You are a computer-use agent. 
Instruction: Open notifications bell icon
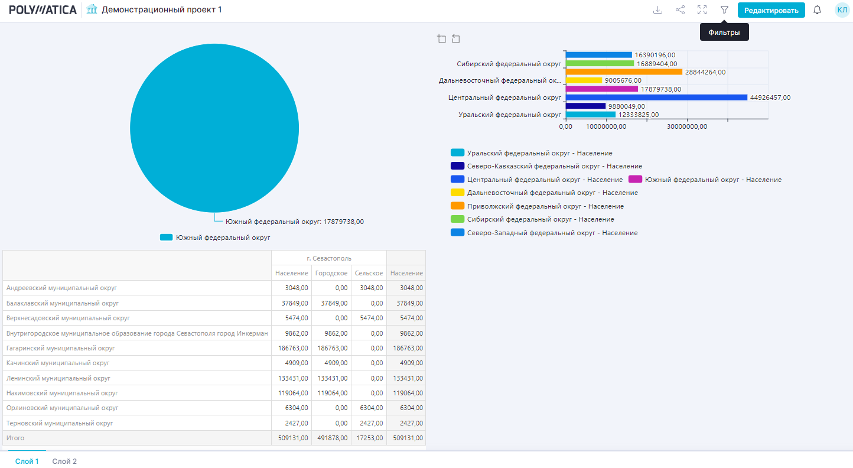point(818,10)
